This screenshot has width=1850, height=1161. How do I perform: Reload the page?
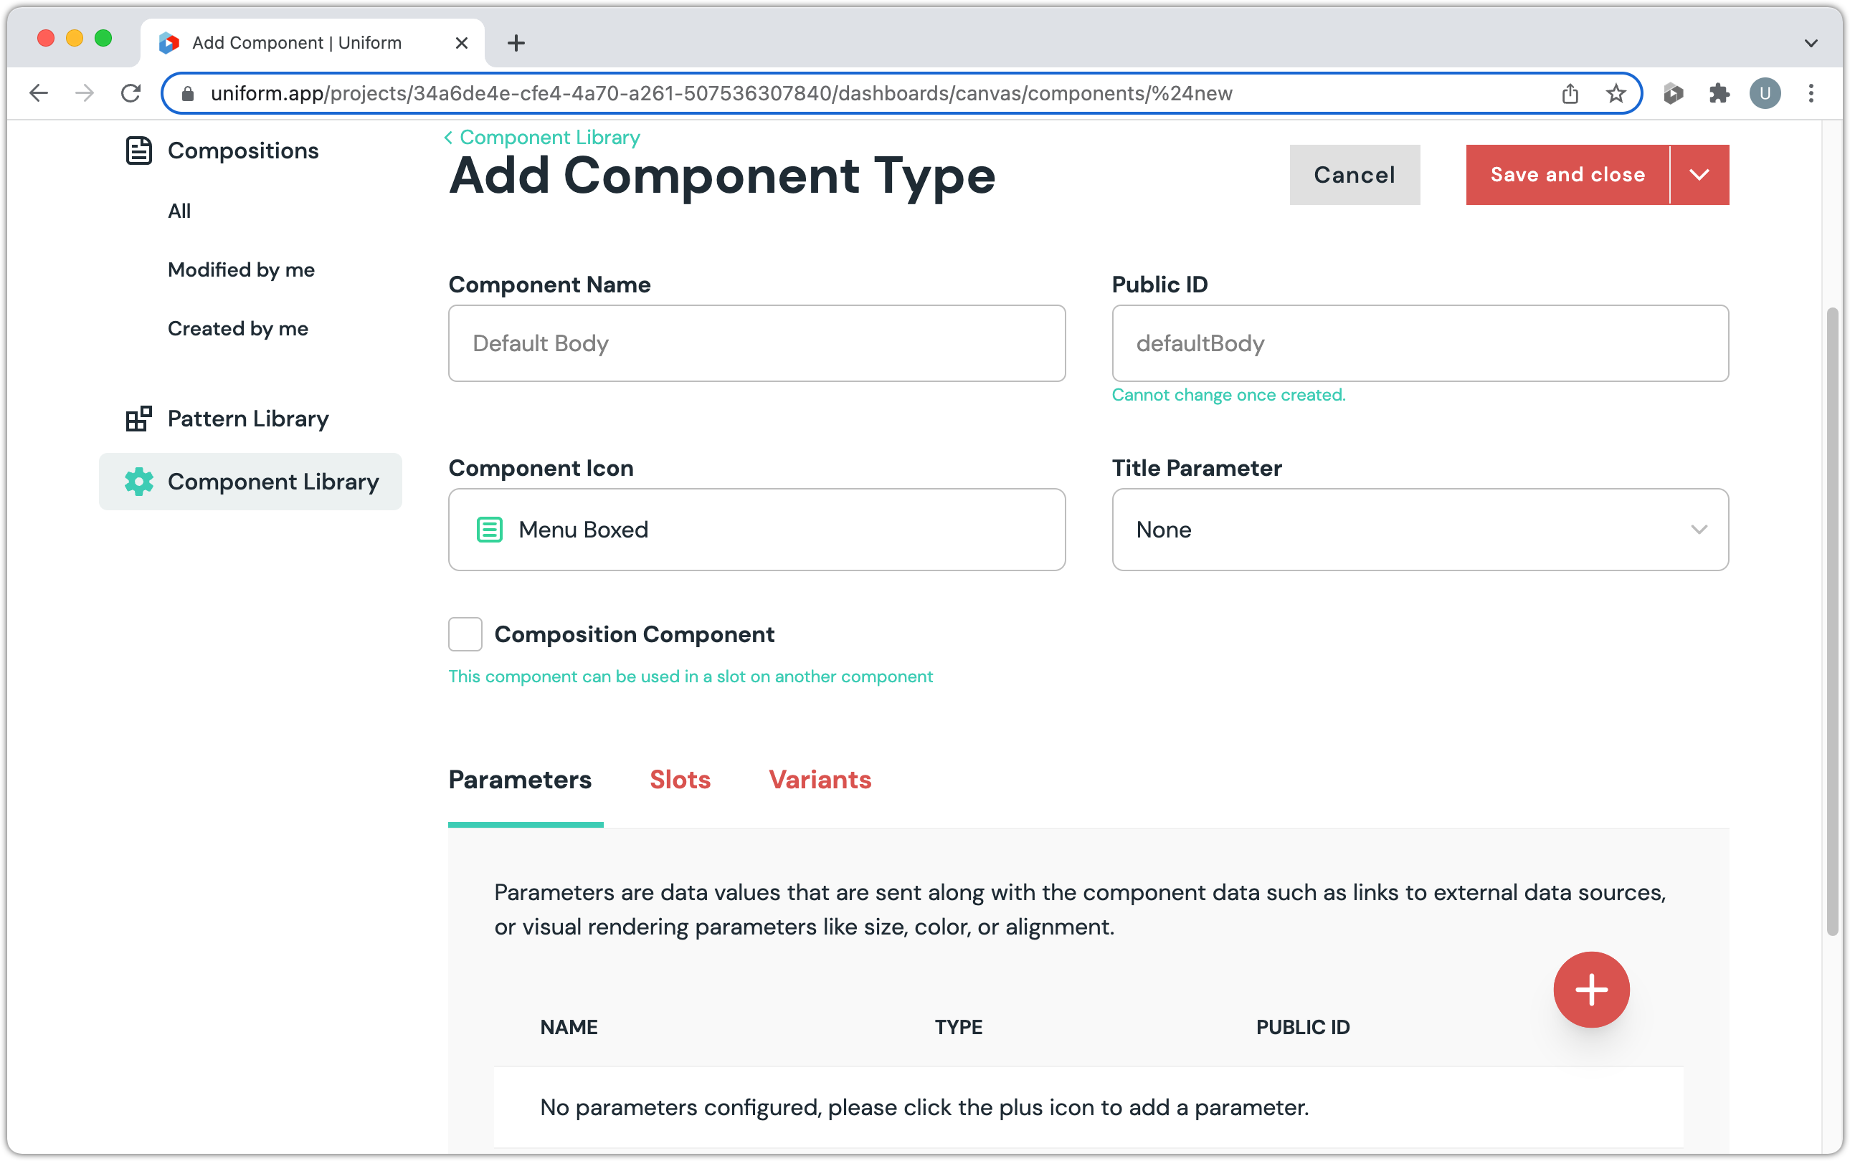pyautogui.click(x=131, y=94)
